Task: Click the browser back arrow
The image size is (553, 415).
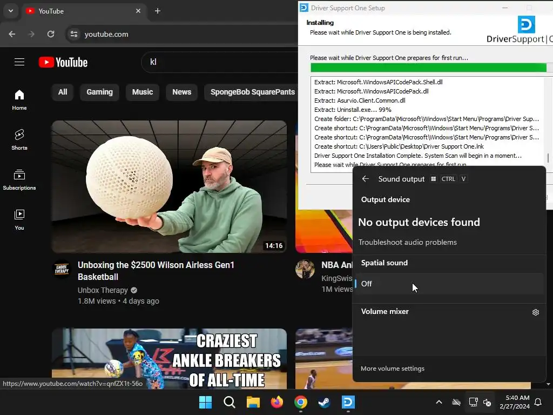Action: tap(12, 34)
